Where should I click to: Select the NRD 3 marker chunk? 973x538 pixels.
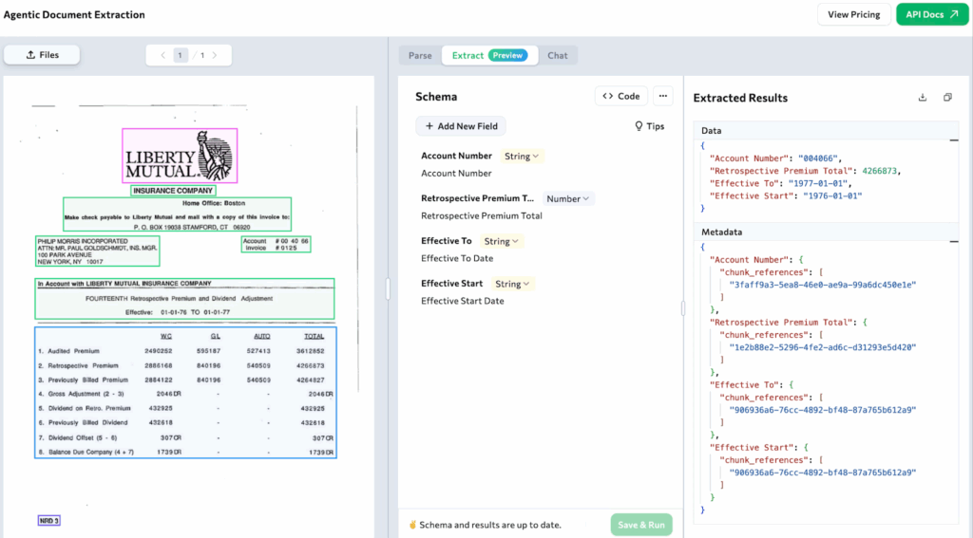(49, 521)
